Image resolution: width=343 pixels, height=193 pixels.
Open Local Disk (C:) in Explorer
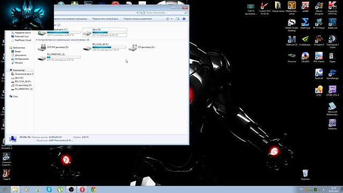click(x=59, y=32)
